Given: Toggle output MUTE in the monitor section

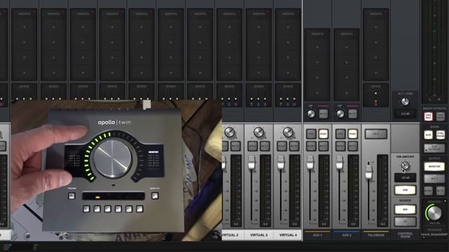Looking at the screenshot, I should pyautogui.click(x=441, y=190).
